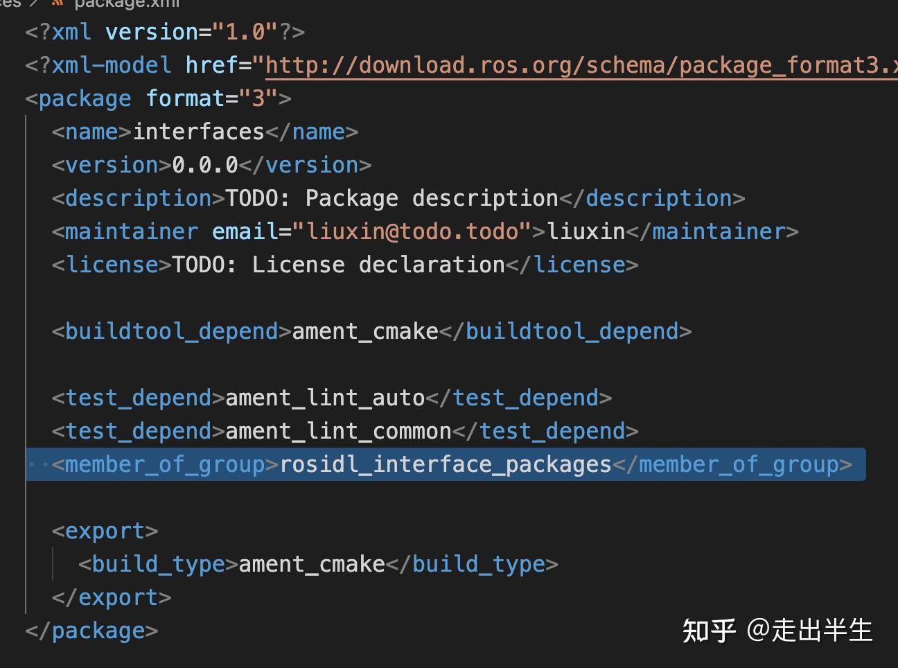Click the ament_lint_common test dependency

click(338, 431)
